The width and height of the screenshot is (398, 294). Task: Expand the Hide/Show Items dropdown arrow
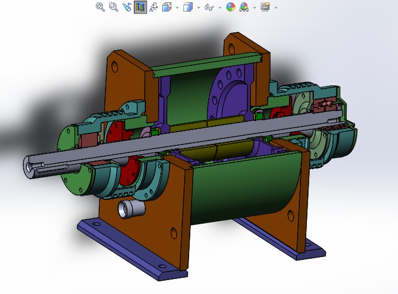click(x=220, y=8)
